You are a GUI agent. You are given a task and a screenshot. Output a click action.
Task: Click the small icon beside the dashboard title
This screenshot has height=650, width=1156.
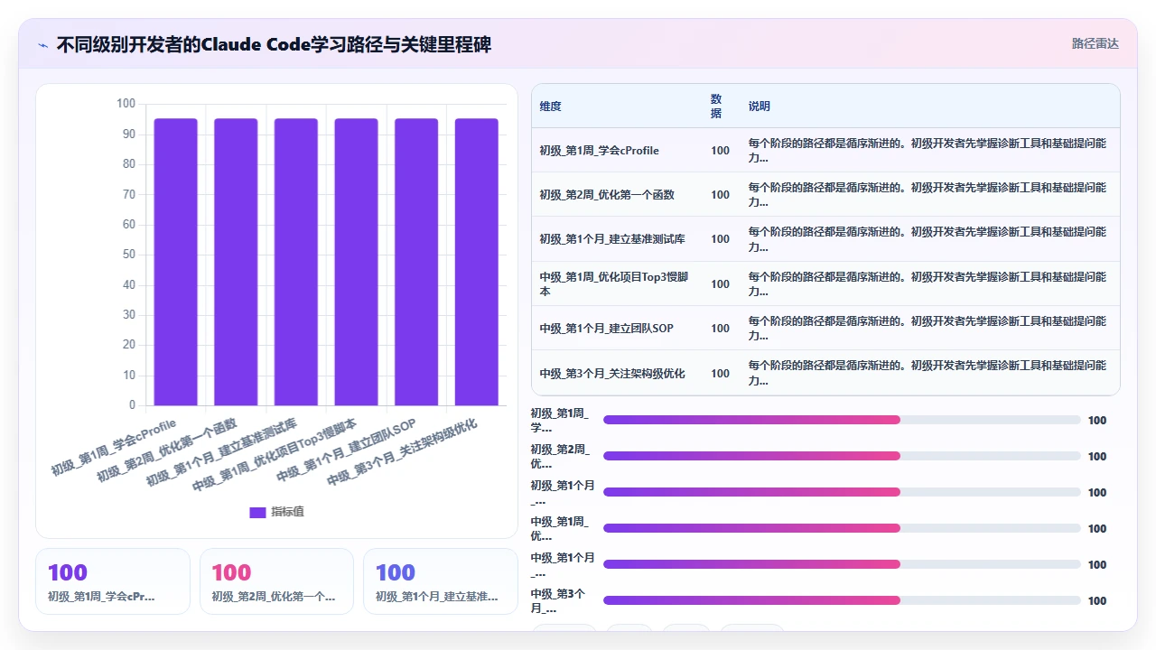pyautogui.click(x=42, y=44)
